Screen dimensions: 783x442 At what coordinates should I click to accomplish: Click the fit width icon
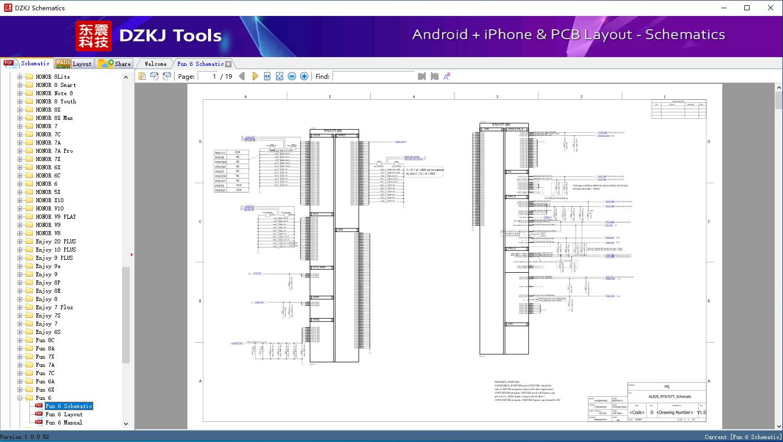pyautogui.click(x=267, y=76)
